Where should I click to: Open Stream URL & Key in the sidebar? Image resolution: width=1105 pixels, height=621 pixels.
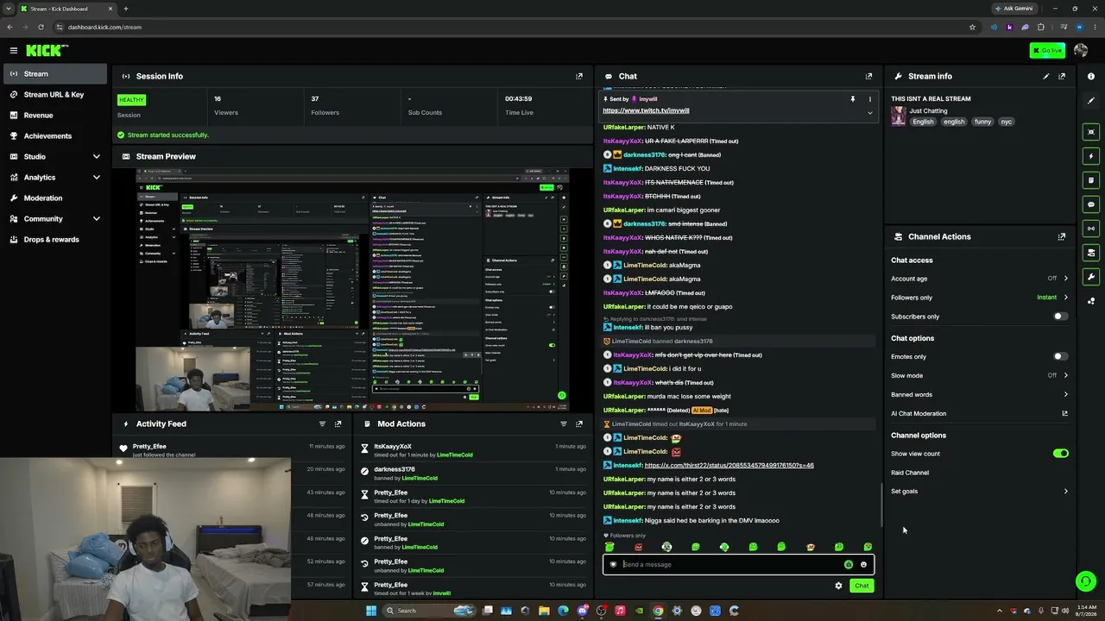(54, 94)
